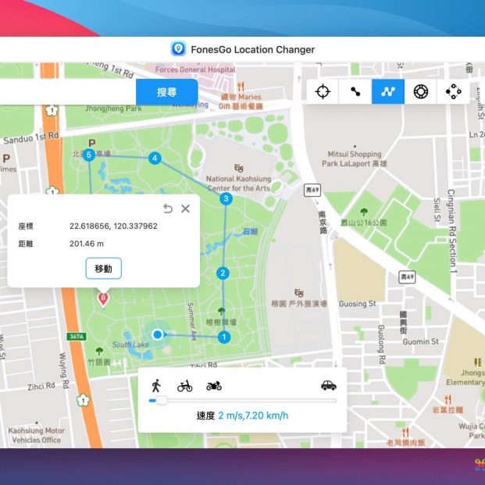The width and height of the screenshot is (485, 485).
Task: Click the speed slider handle
Action: tap(161, 401)
